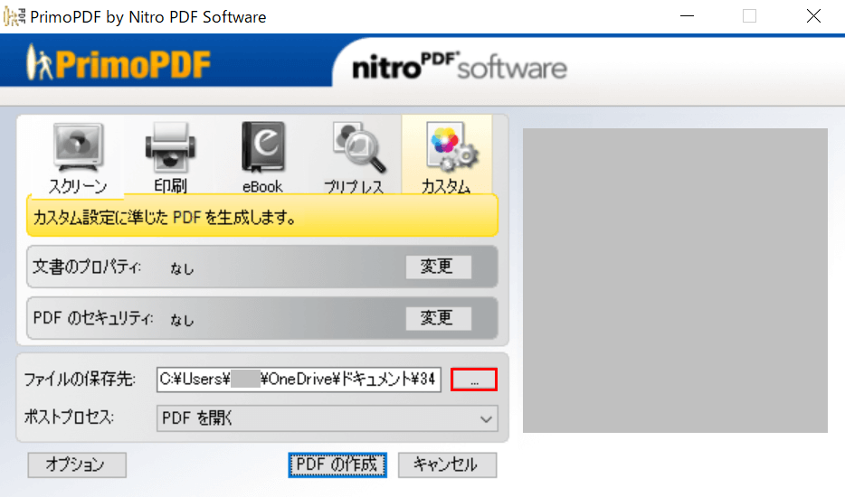
Task: Click the ファイルの保存先 label
Action: click(80, 380)
